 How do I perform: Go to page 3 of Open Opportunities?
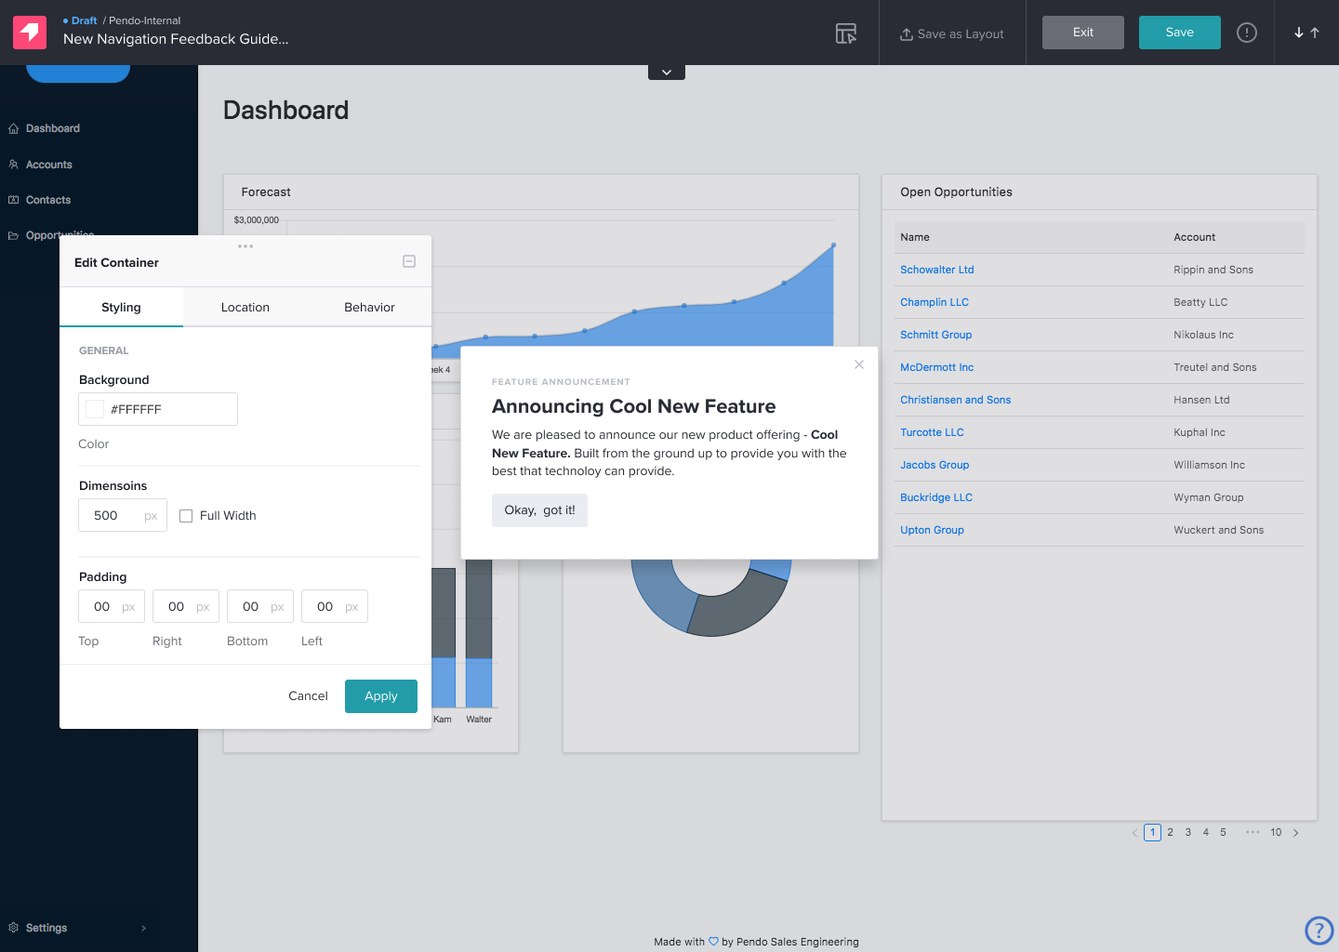[1187, 832]
